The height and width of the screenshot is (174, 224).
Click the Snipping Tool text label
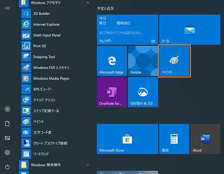coord(44,57)
